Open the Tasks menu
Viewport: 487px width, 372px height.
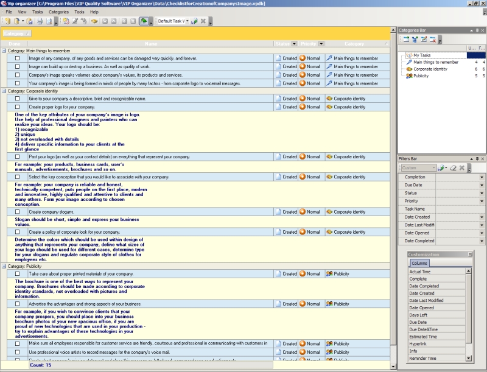pyautogui.click(x=37, y=12)
